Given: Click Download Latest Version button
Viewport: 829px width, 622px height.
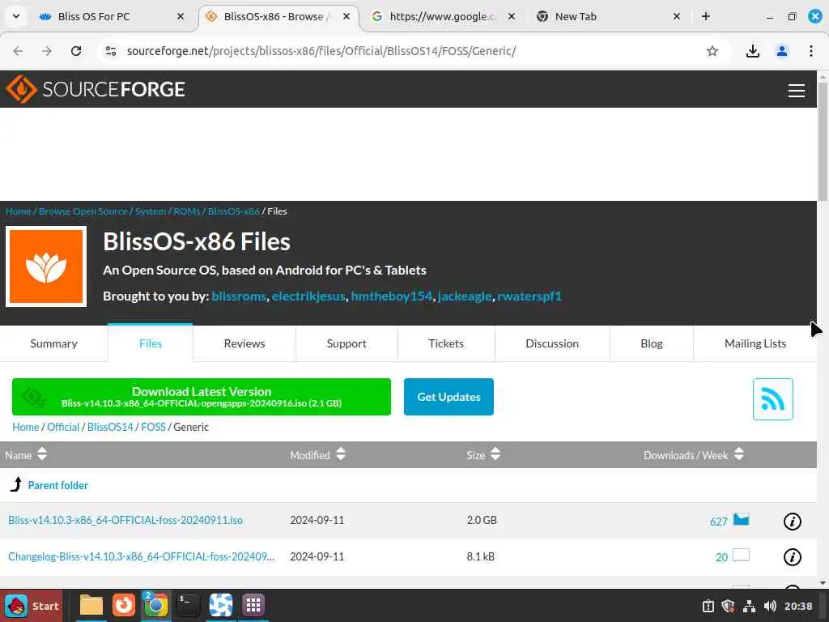Looking at the screenshot, I should [202, 397].
